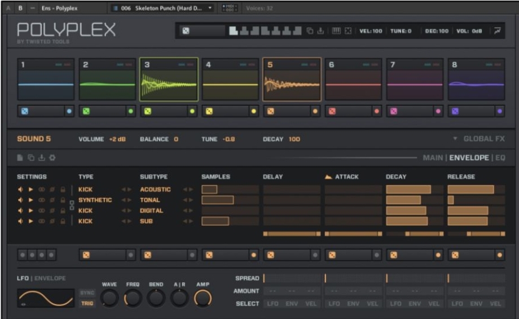Mute the SYNTHETIC TONAL layer speaker
Screen dimensions: 519x319
coord(20,200)
